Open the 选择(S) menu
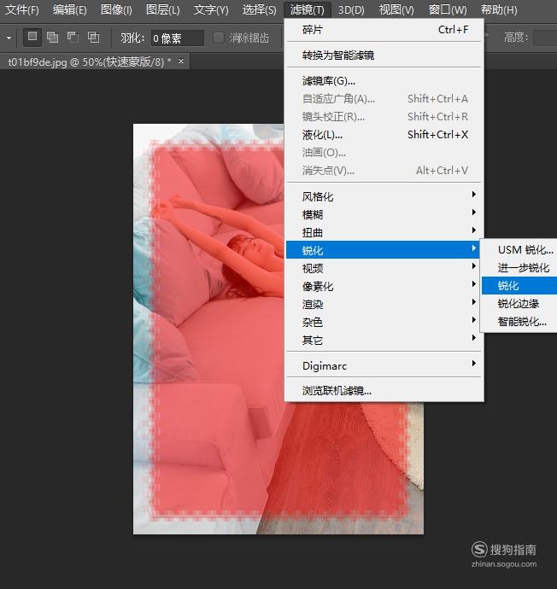 259,9
